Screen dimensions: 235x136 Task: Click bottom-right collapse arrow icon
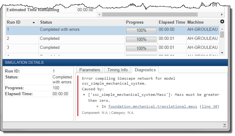(x=225, y=125)
